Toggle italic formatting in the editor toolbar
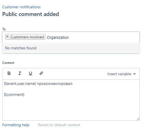154x135 pixels. coord(20,73)
